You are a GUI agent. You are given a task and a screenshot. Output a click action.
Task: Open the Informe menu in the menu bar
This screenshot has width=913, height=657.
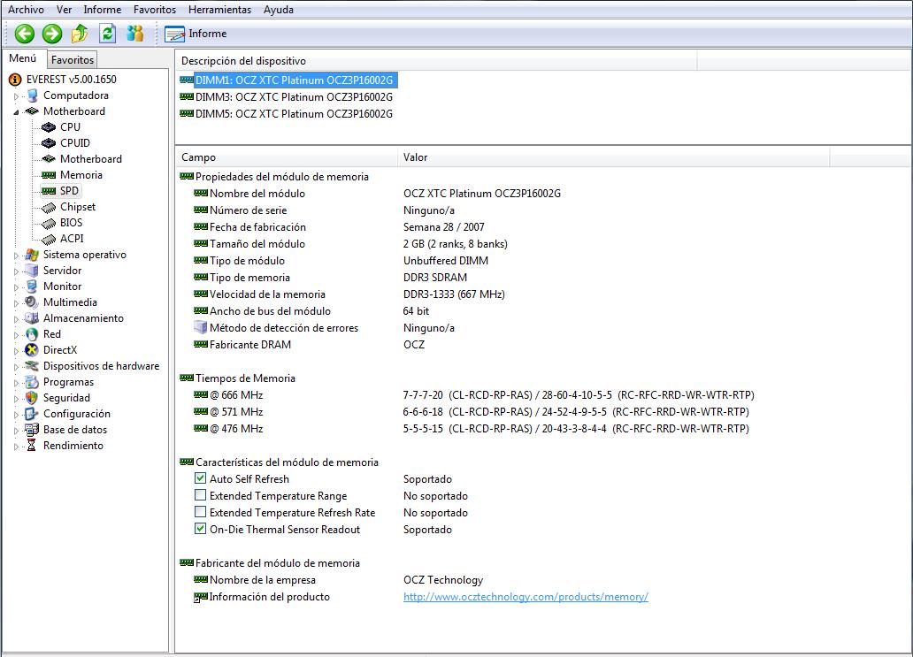(x=103, y=10)
